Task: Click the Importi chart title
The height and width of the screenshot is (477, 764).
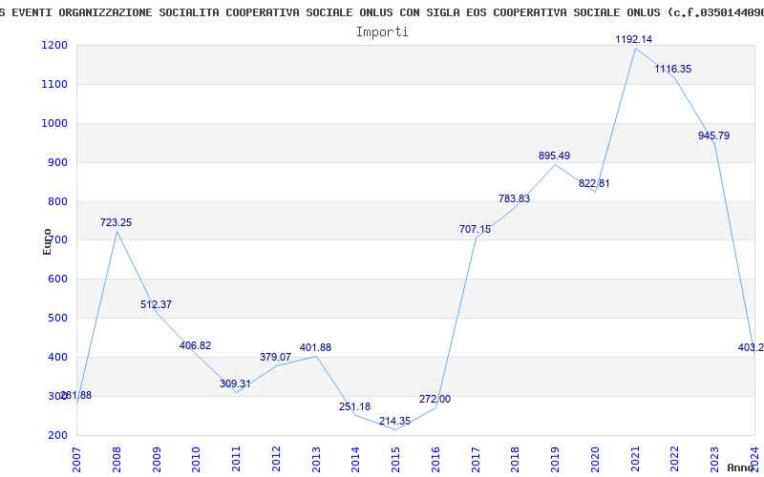Action: point(382,32)
